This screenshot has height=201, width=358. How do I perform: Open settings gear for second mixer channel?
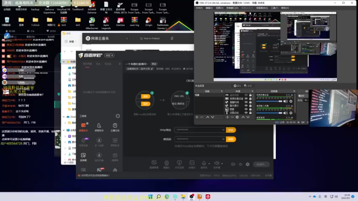[x=291, y=113]
